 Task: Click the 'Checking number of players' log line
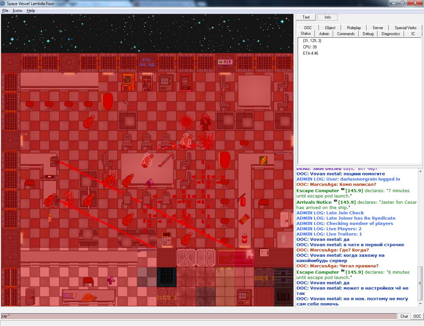click(x=345, y=223)
